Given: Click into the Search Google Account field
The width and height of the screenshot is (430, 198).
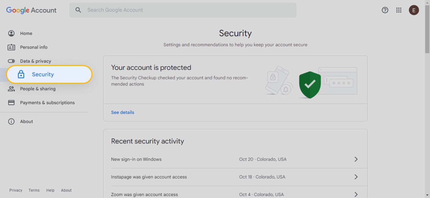Looking at the screenshot, I should 188,10.
